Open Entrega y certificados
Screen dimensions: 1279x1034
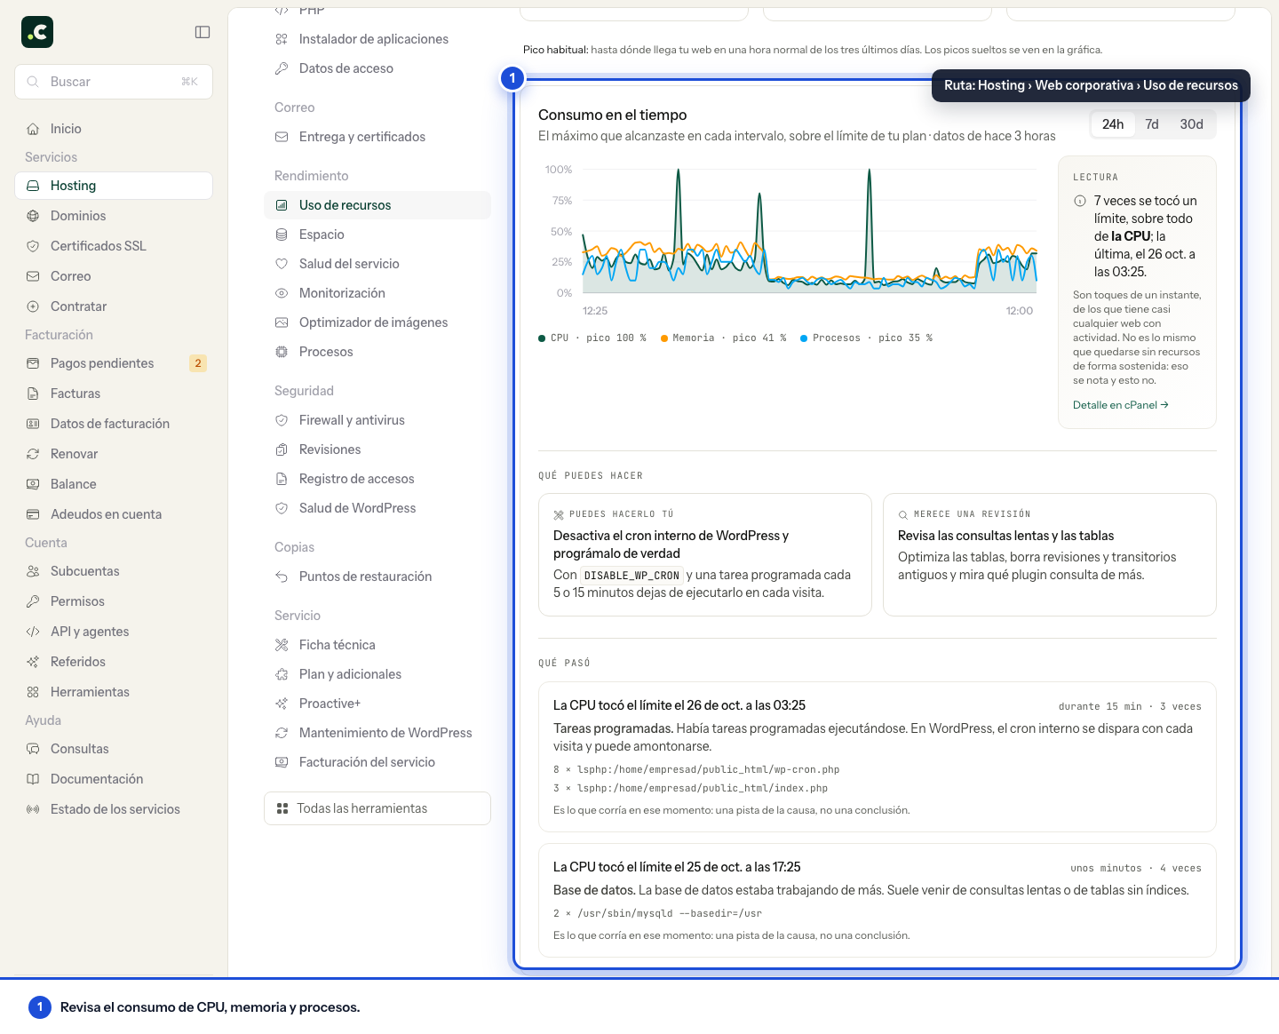pos(377,137)
